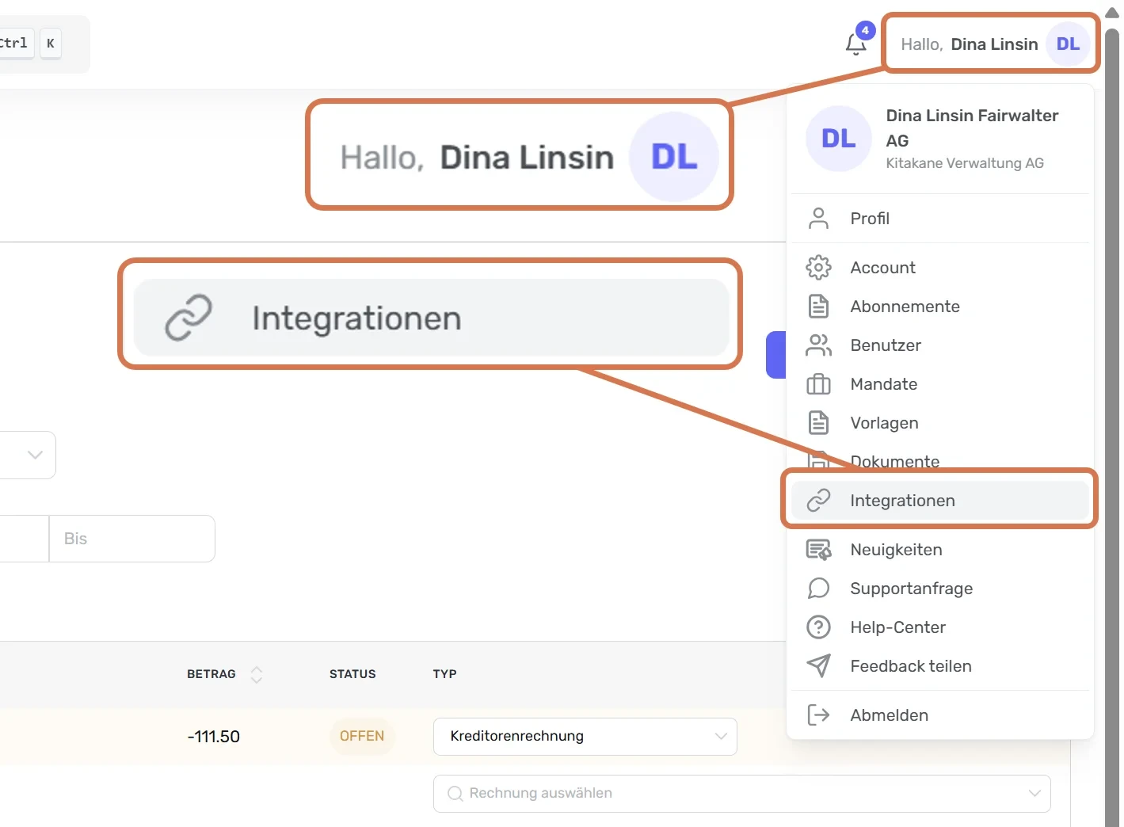This screenshot has width=1124, height=827.
Task: Click the Account gear icon
Action: coord(818,268)
